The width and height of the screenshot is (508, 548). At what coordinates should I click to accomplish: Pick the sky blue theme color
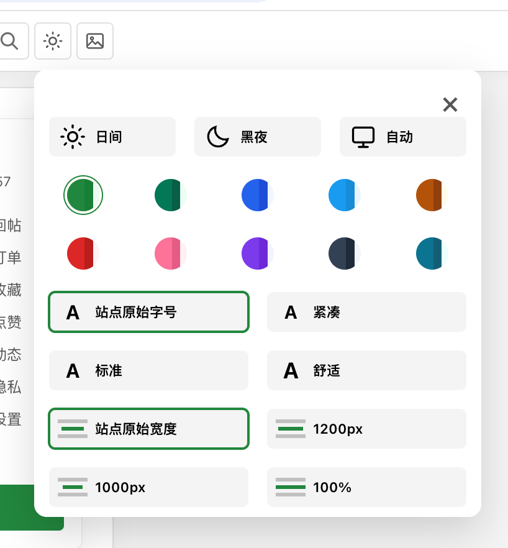345,195
